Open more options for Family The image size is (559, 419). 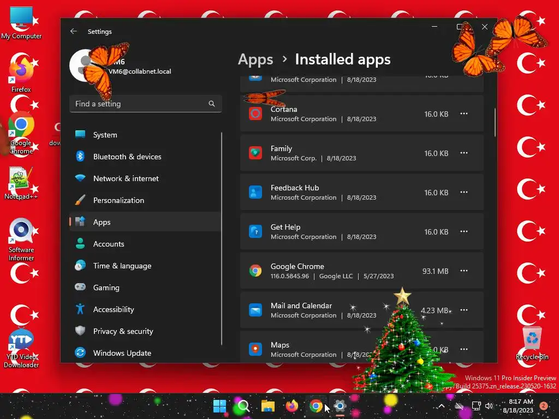(464, 153)
